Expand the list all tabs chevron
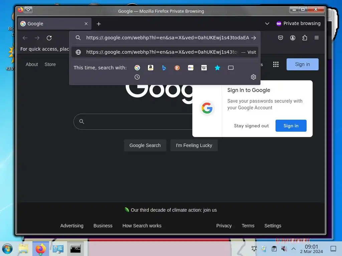Viewport: 342px width, 256px height. [267, 24]
